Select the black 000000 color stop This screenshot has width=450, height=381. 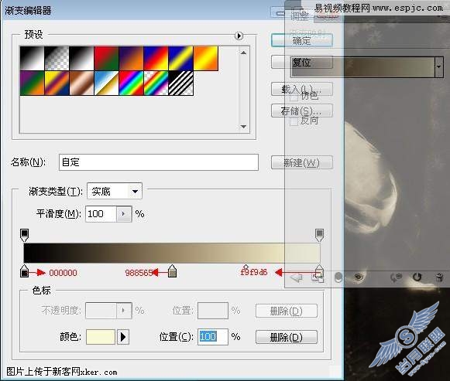(25, 270)
